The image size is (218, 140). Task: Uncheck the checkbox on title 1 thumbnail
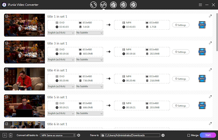[7, 16]
